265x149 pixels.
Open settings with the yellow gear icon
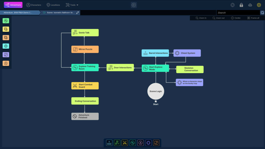click(x=259, y=5)
